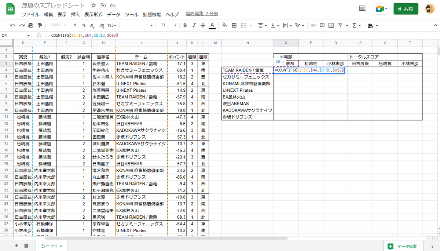The height and width of the screenshot is (251, 440).
Task: Insert a comment
Action: coord(322,25)
